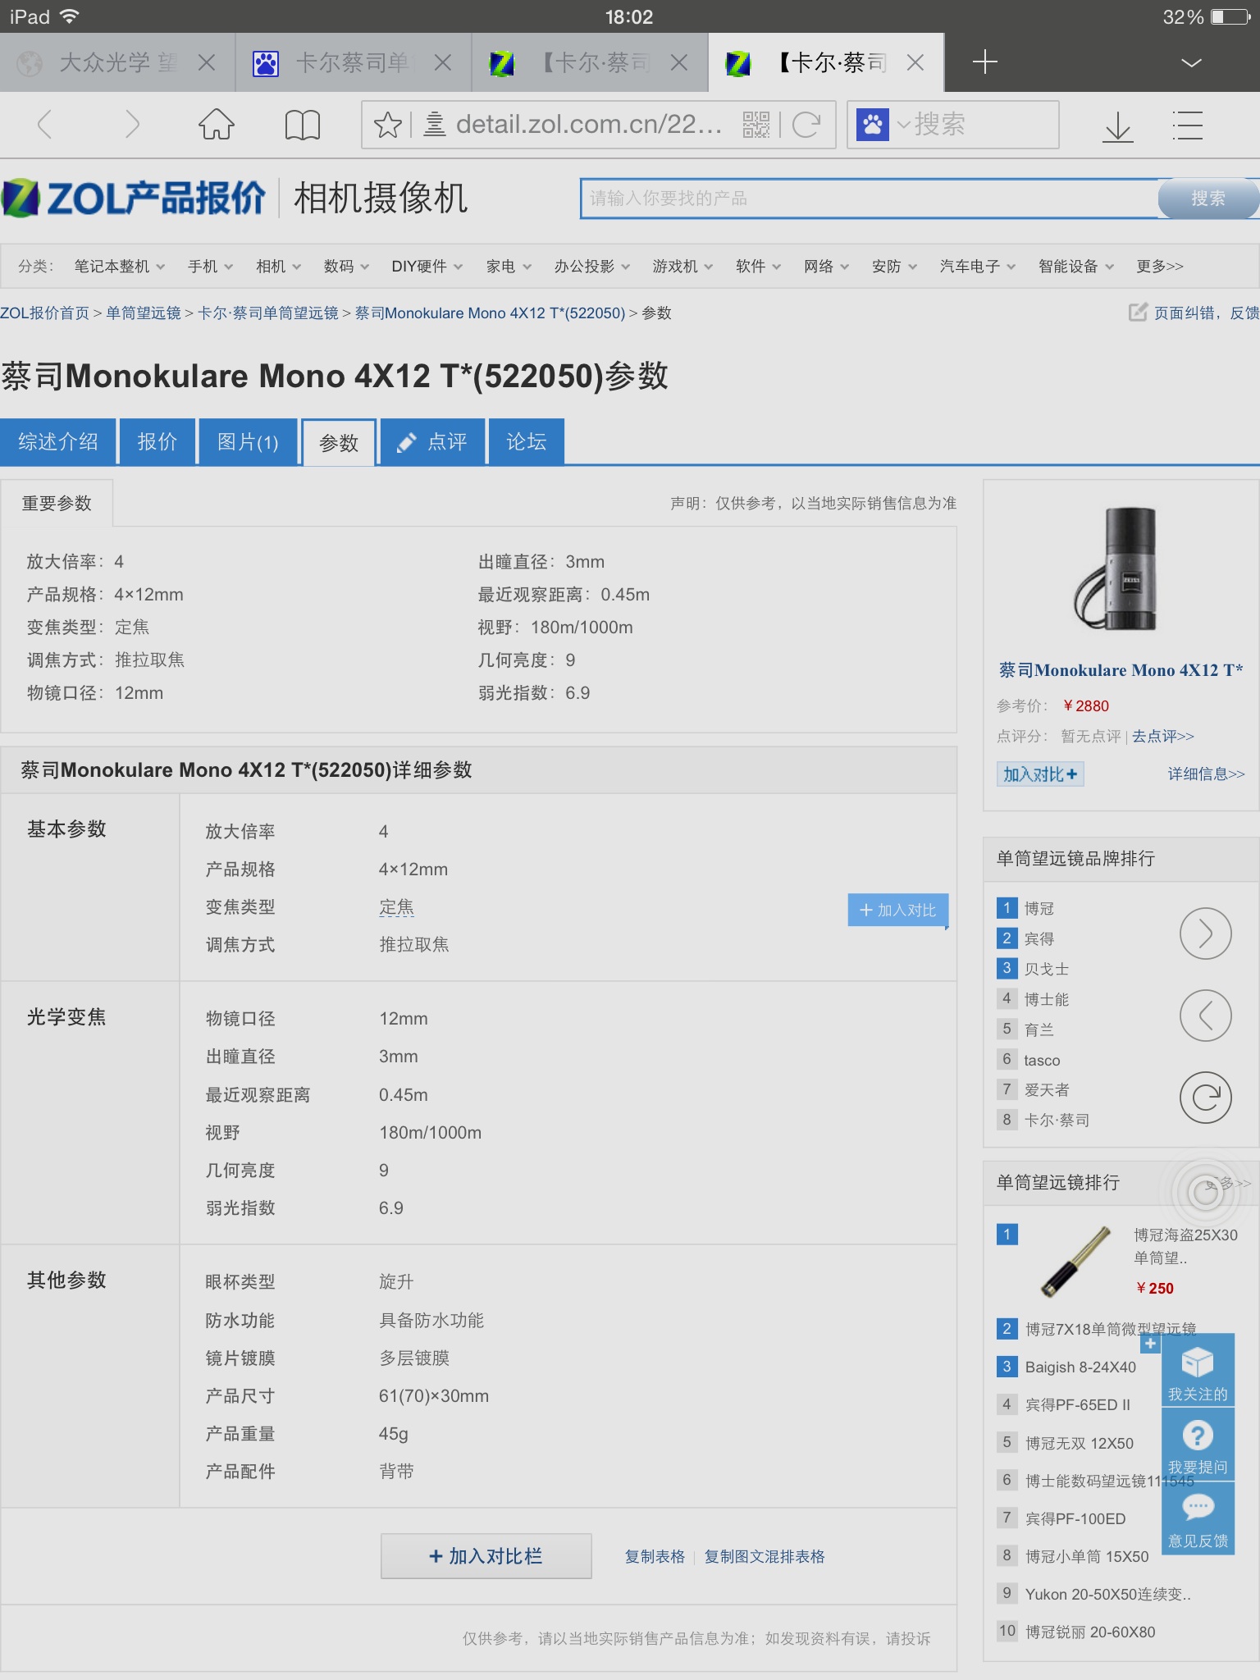Open the browser home page icon
Image resolution: width=1260 pixels, height=1680 pixels.
click(x=217, y=125)
